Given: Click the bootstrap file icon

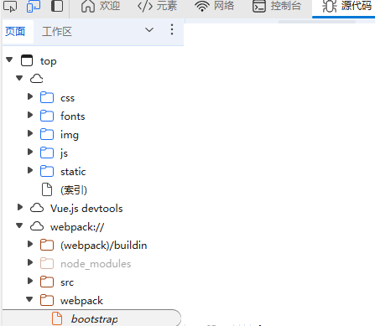Looking at the screenshot, I should (x=57, y=318).
